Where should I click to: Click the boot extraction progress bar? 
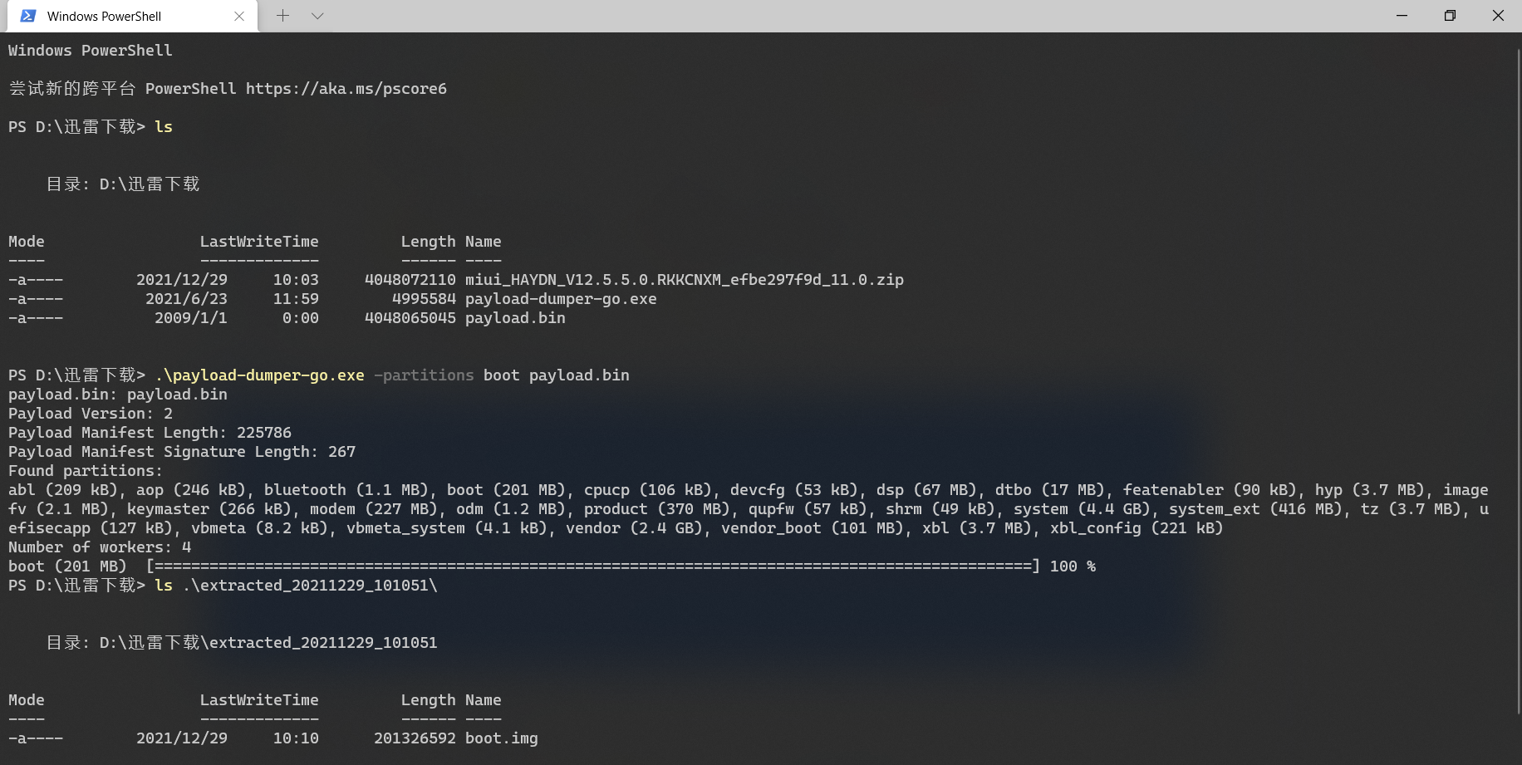[x=592, y=566]
